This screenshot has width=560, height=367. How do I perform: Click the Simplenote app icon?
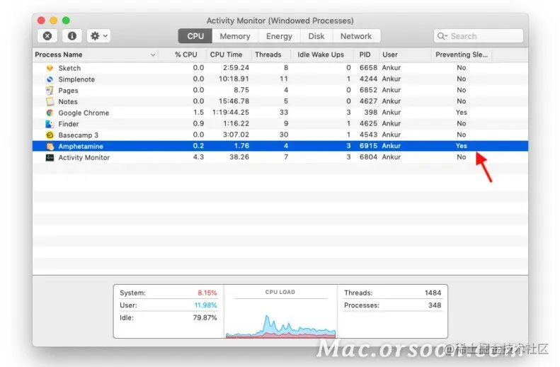click(x=50, y=79)
